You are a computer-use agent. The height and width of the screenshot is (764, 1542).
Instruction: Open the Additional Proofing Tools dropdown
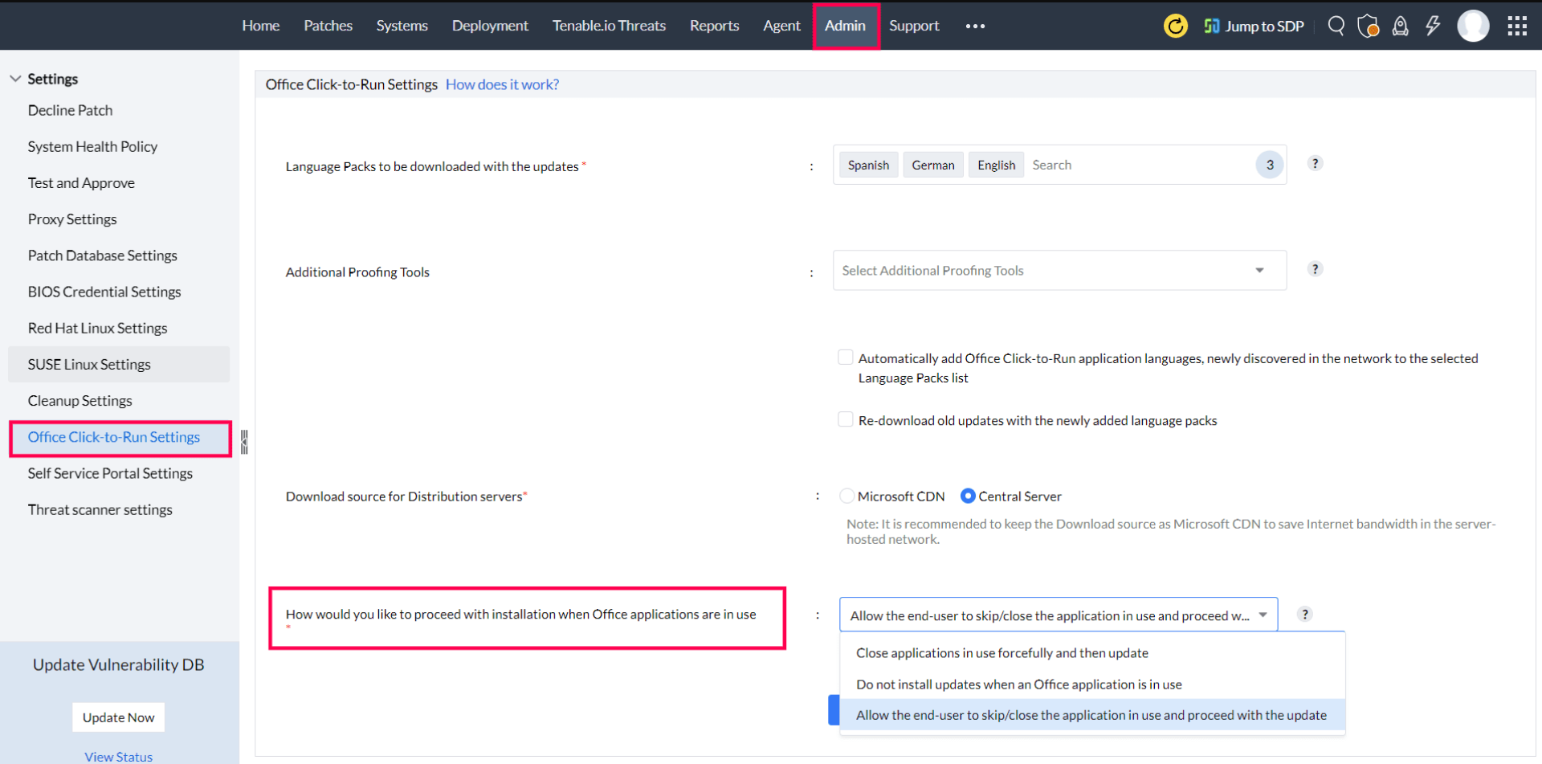click(1059, 271)
